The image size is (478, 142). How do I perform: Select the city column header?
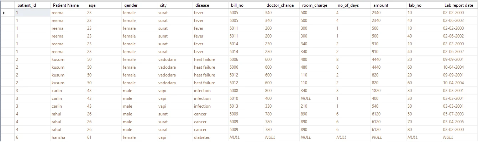click(x=163, y=5)
